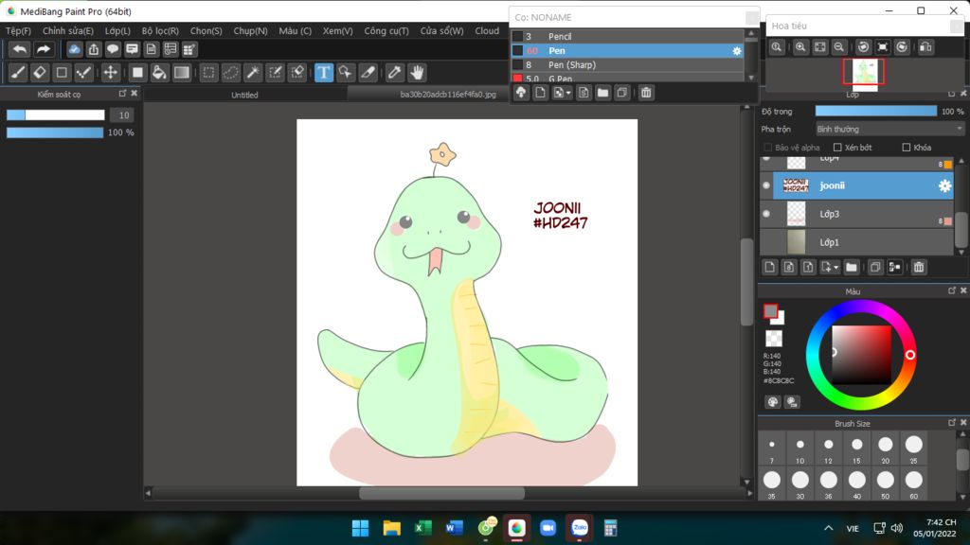
Task: Select the rectangular Select tool
Action: click(x=208, y=73)
